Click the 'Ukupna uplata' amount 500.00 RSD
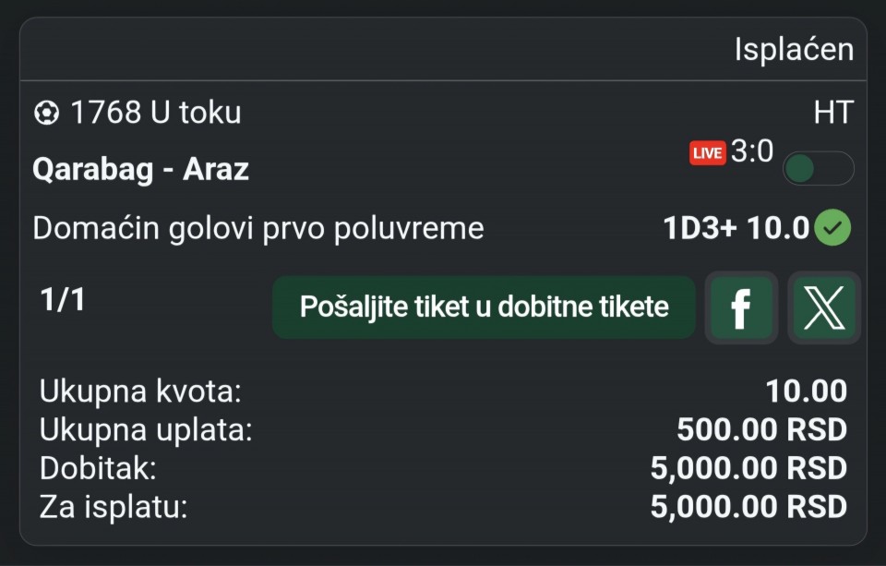Image resolution: width=886 pixels, height=566 pixels. pyautogui.click(x=761, y=430)
